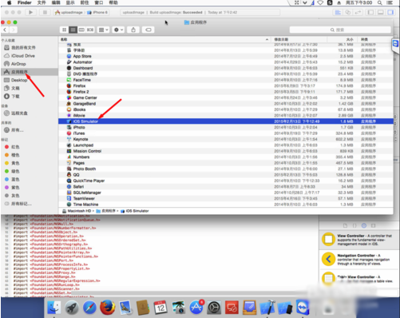Click the name column sort arrow
The width and height of the screenshot is (400, 318).
(x=267, y=39)
